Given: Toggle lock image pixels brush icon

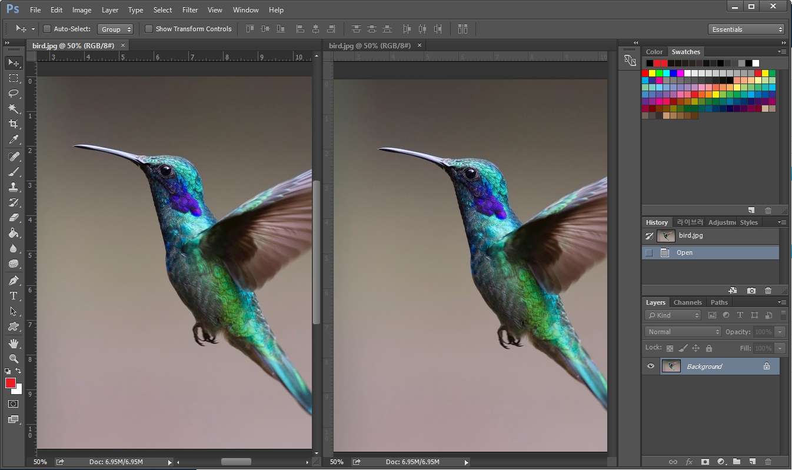Looking at the screenshot, I should [x=683, y=348].
